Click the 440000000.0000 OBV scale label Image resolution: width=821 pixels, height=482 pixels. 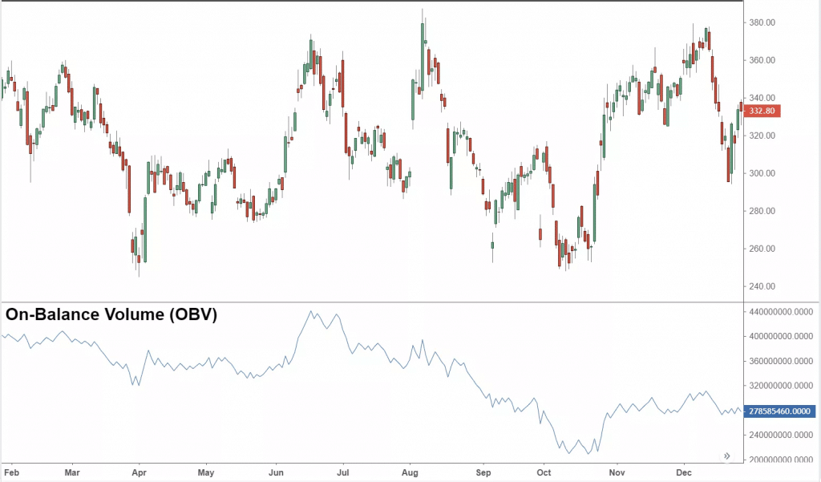pos(779,311)
